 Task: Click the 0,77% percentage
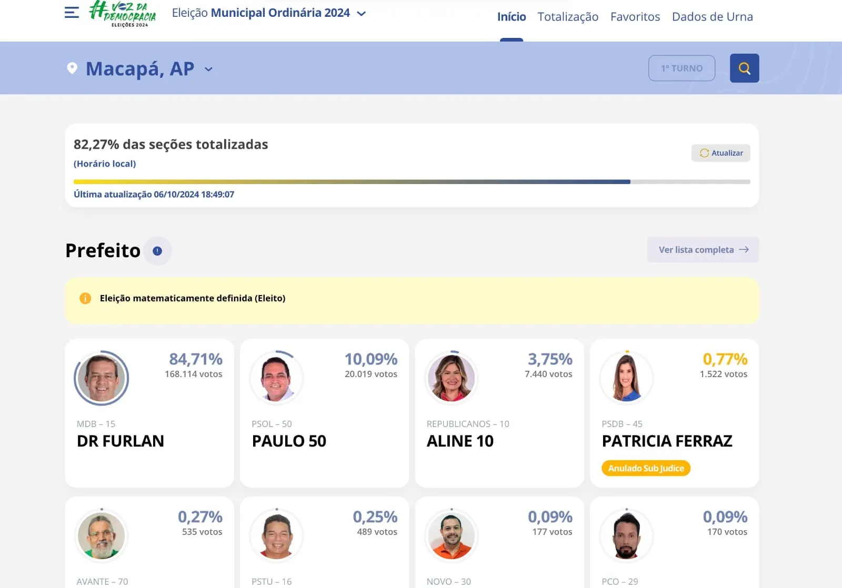(725, 359)
